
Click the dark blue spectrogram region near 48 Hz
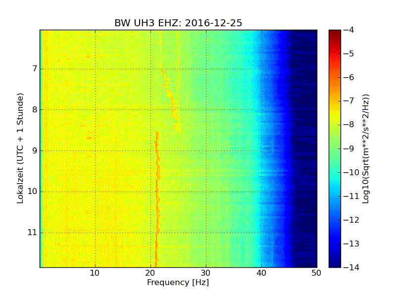point(306,148)
